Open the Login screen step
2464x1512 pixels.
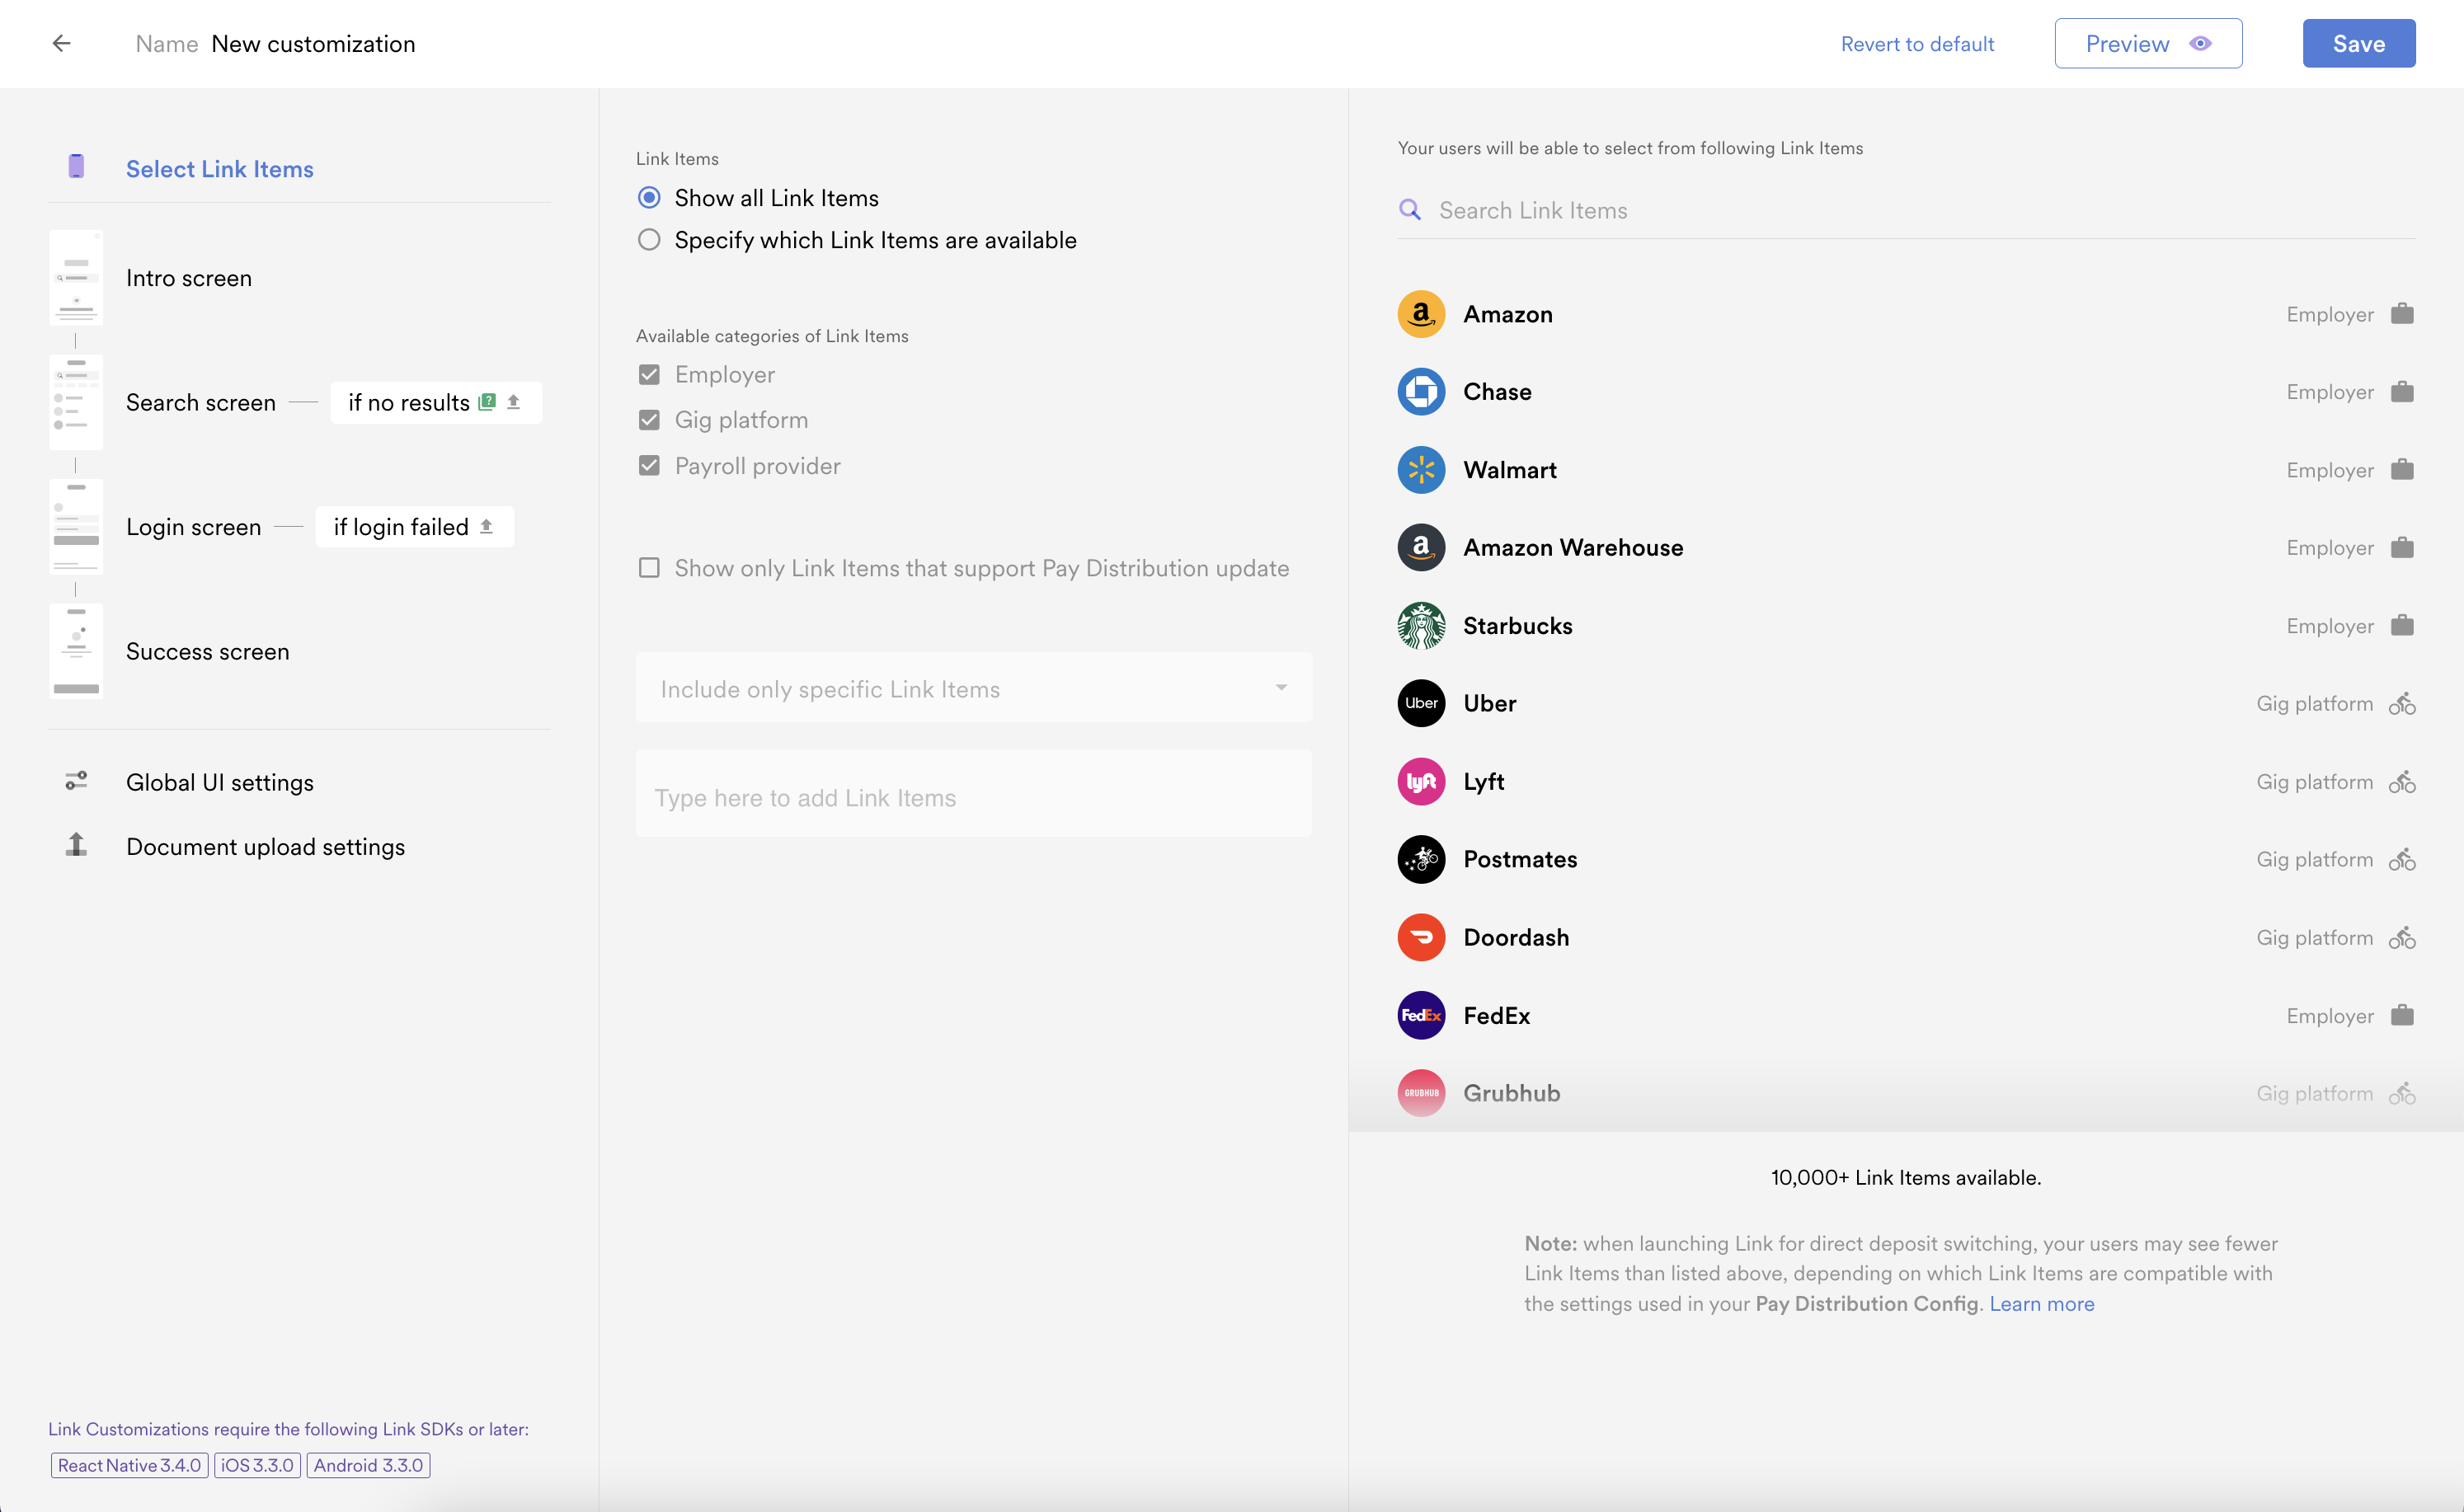(194, 527)
